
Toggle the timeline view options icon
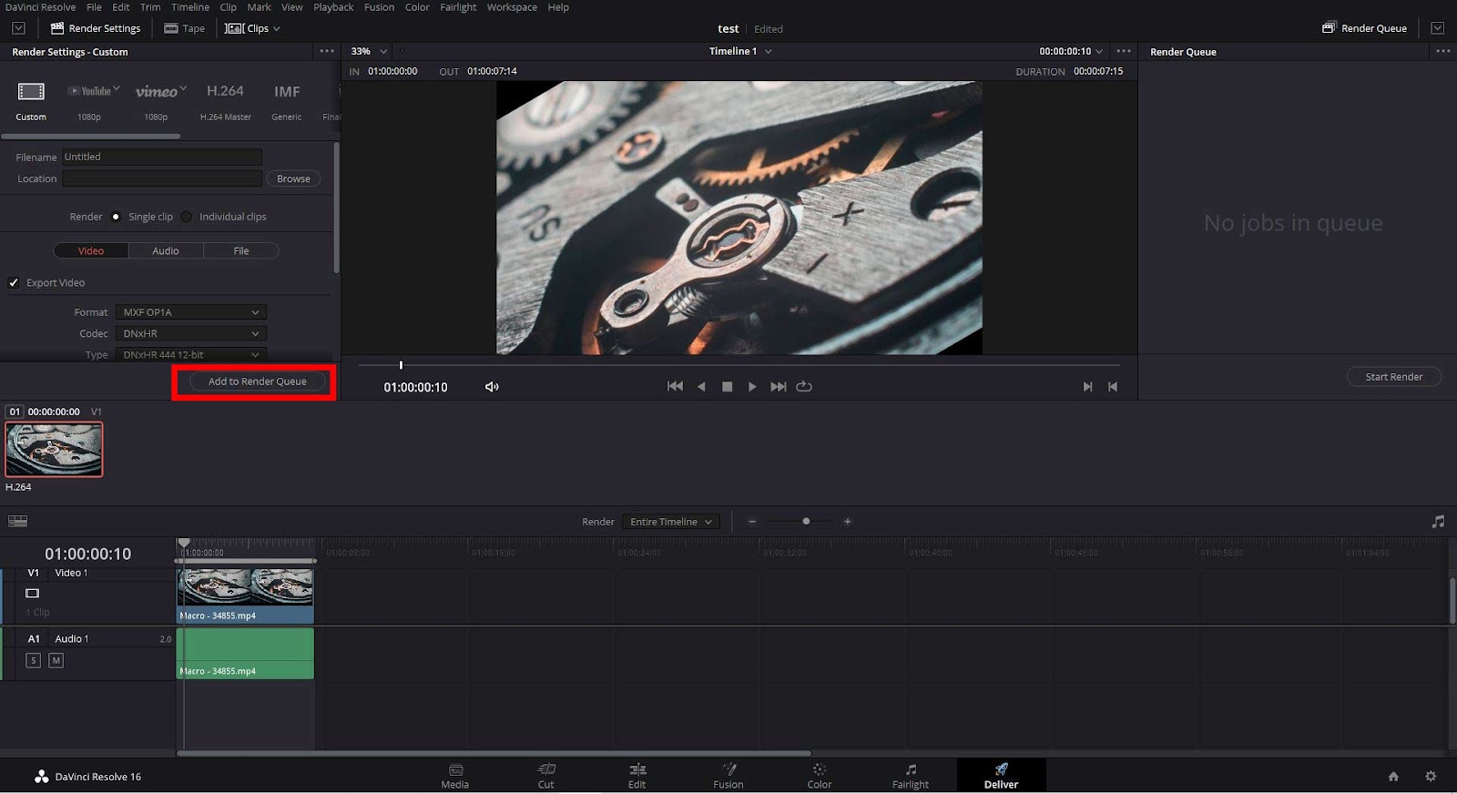click(x=17, y=521)
